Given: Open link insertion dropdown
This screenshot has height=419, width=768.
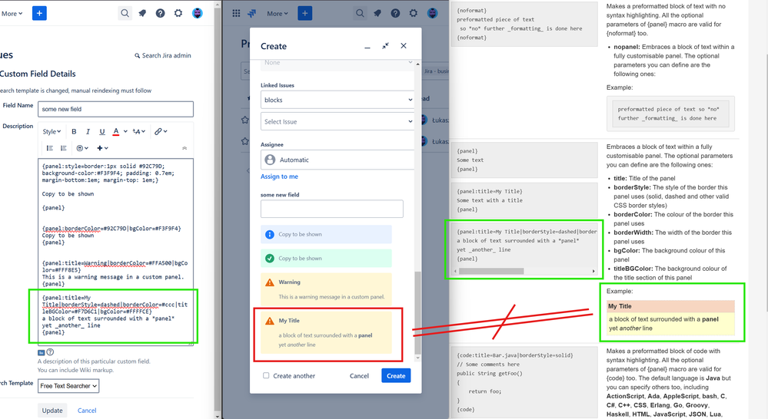Looking at the screenshot, I should [x=161, y=131].
